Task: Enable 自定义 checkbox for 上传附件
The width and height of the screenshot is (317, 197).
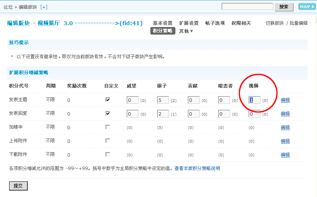Action: tap(108, 141)
